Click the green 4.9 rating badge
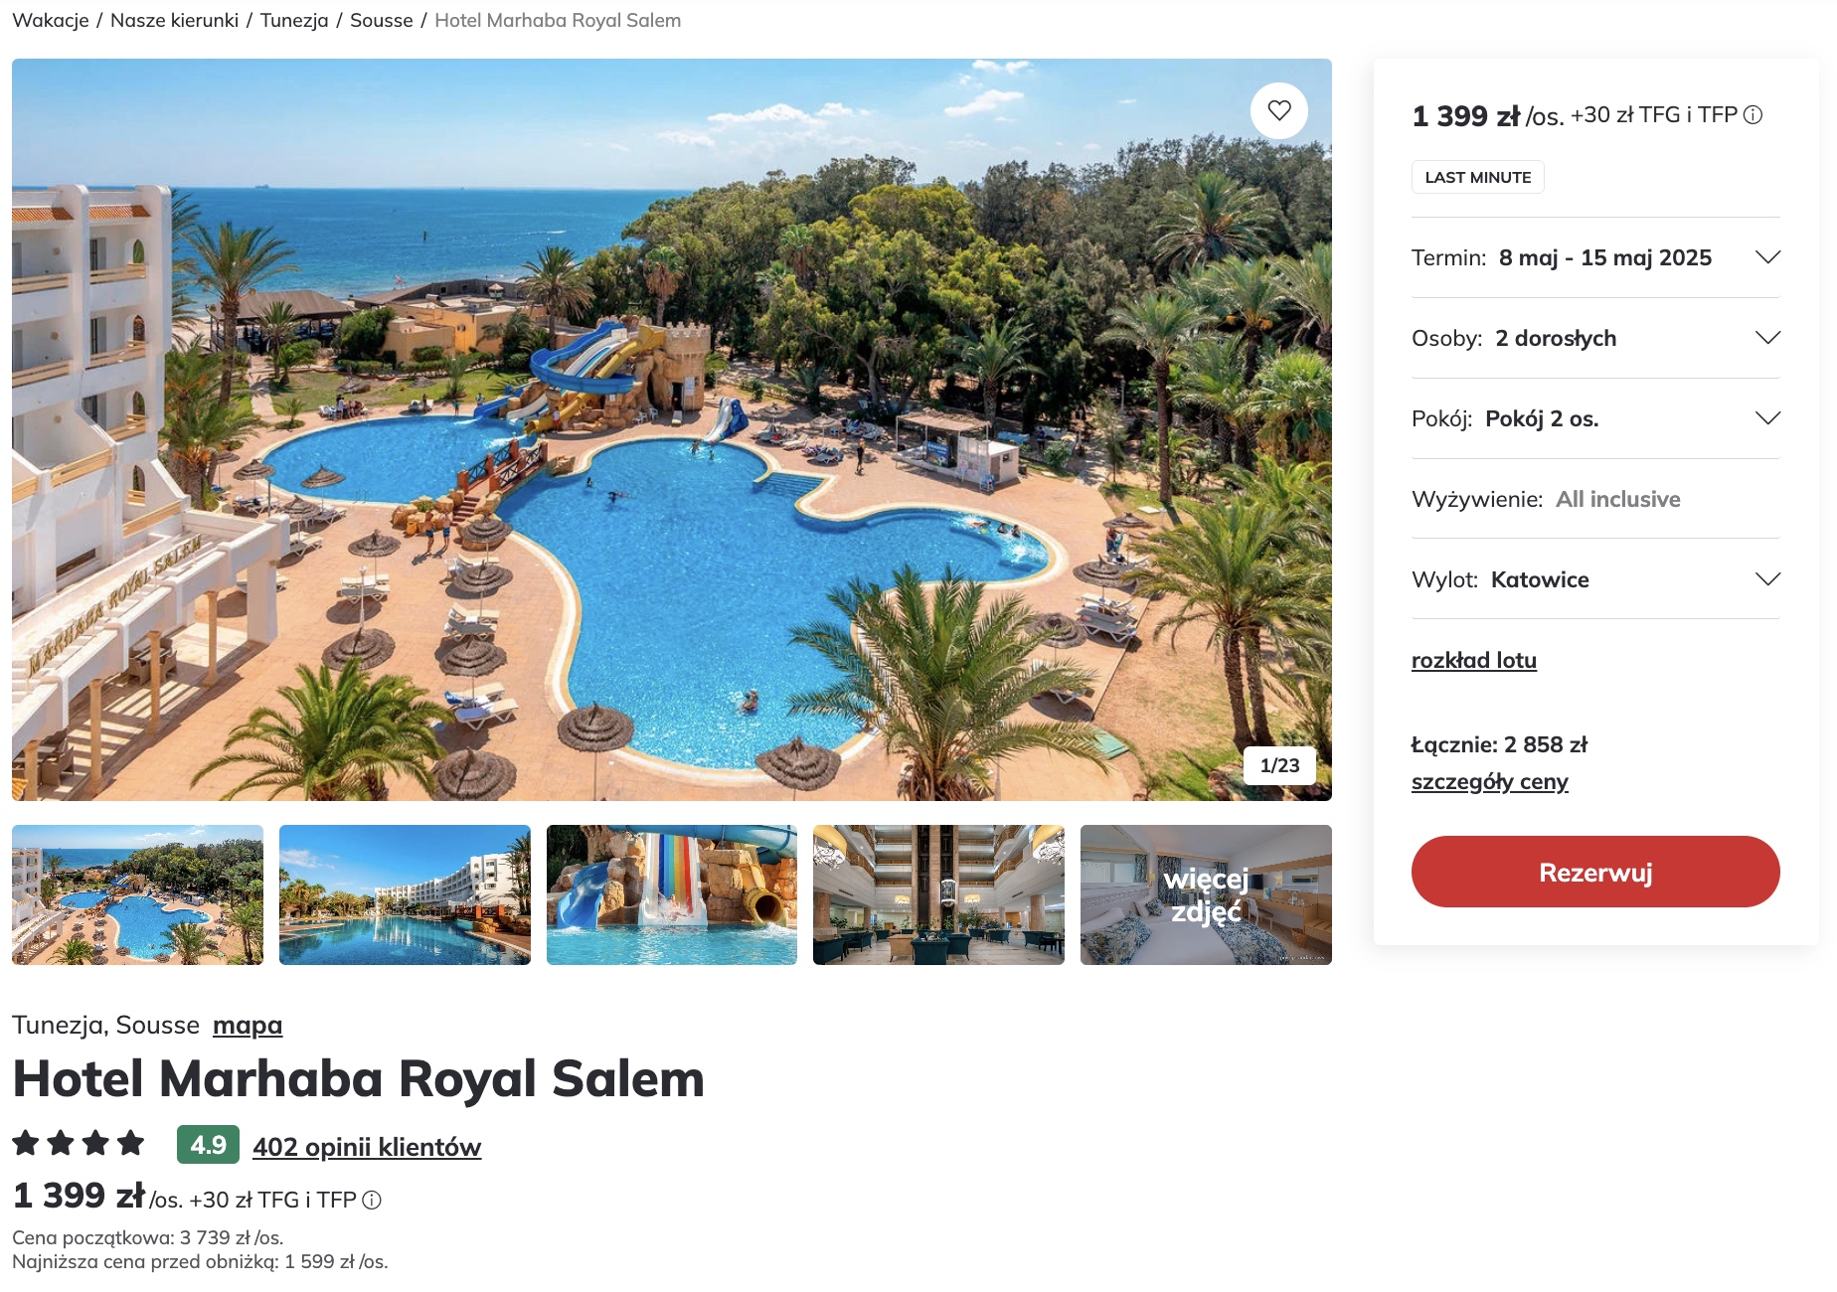The image size is (1837, 1292). coord(208,1145)
